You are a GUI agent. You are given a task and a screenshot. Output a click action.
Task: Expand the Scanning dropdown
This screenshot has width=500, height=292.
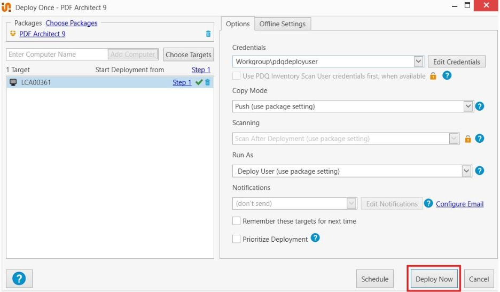[x=454, y=139]
